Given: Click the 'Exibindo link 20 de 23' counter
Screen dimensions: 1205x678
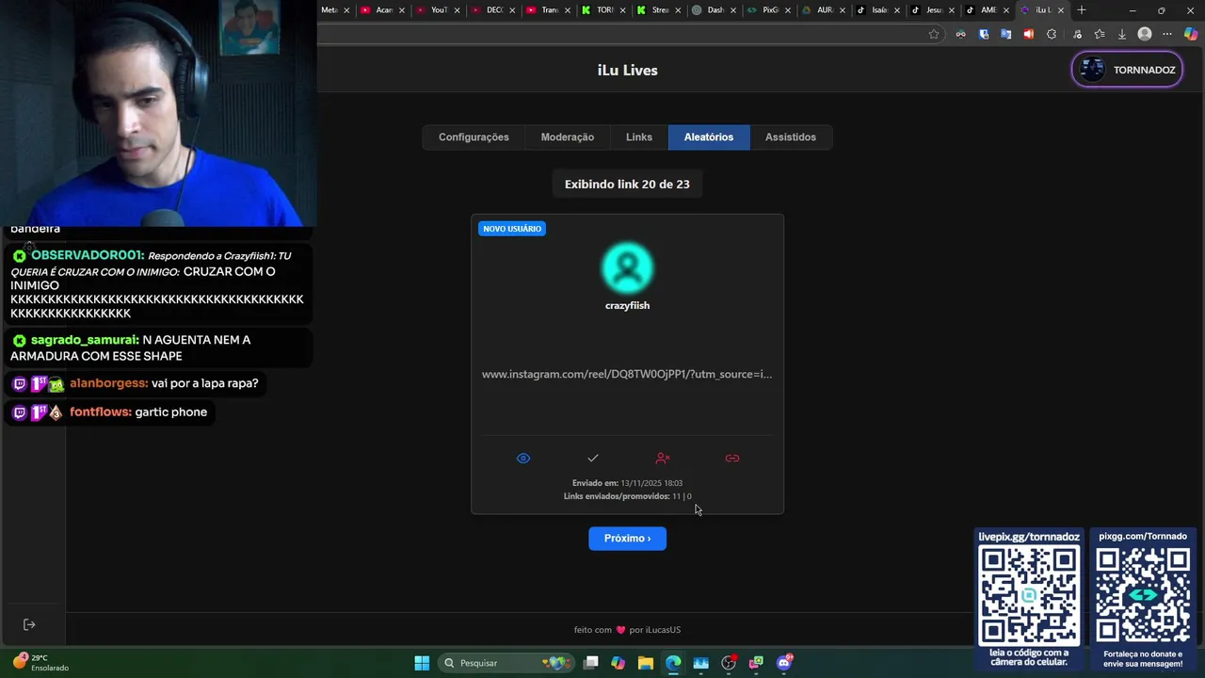Looking at the screenshot, I should point(627,184).
